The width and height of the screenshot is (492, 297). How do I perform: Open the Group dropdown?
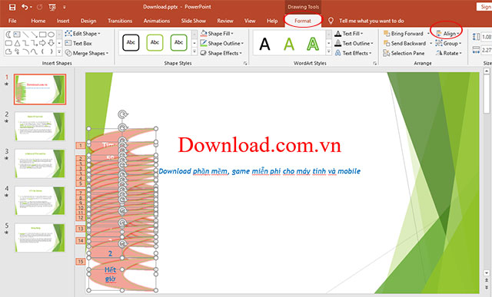point(448,43)
